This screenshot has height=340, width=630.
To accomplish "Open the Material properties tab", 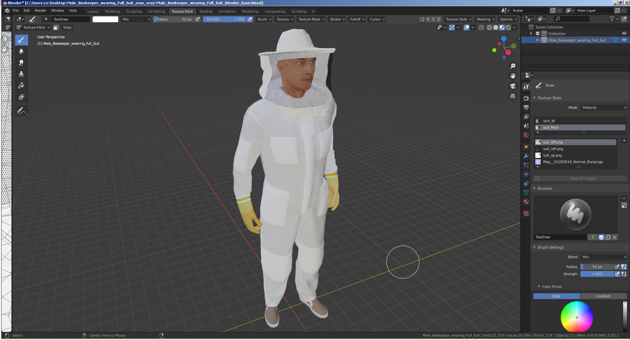I will (x=526, y=202).
